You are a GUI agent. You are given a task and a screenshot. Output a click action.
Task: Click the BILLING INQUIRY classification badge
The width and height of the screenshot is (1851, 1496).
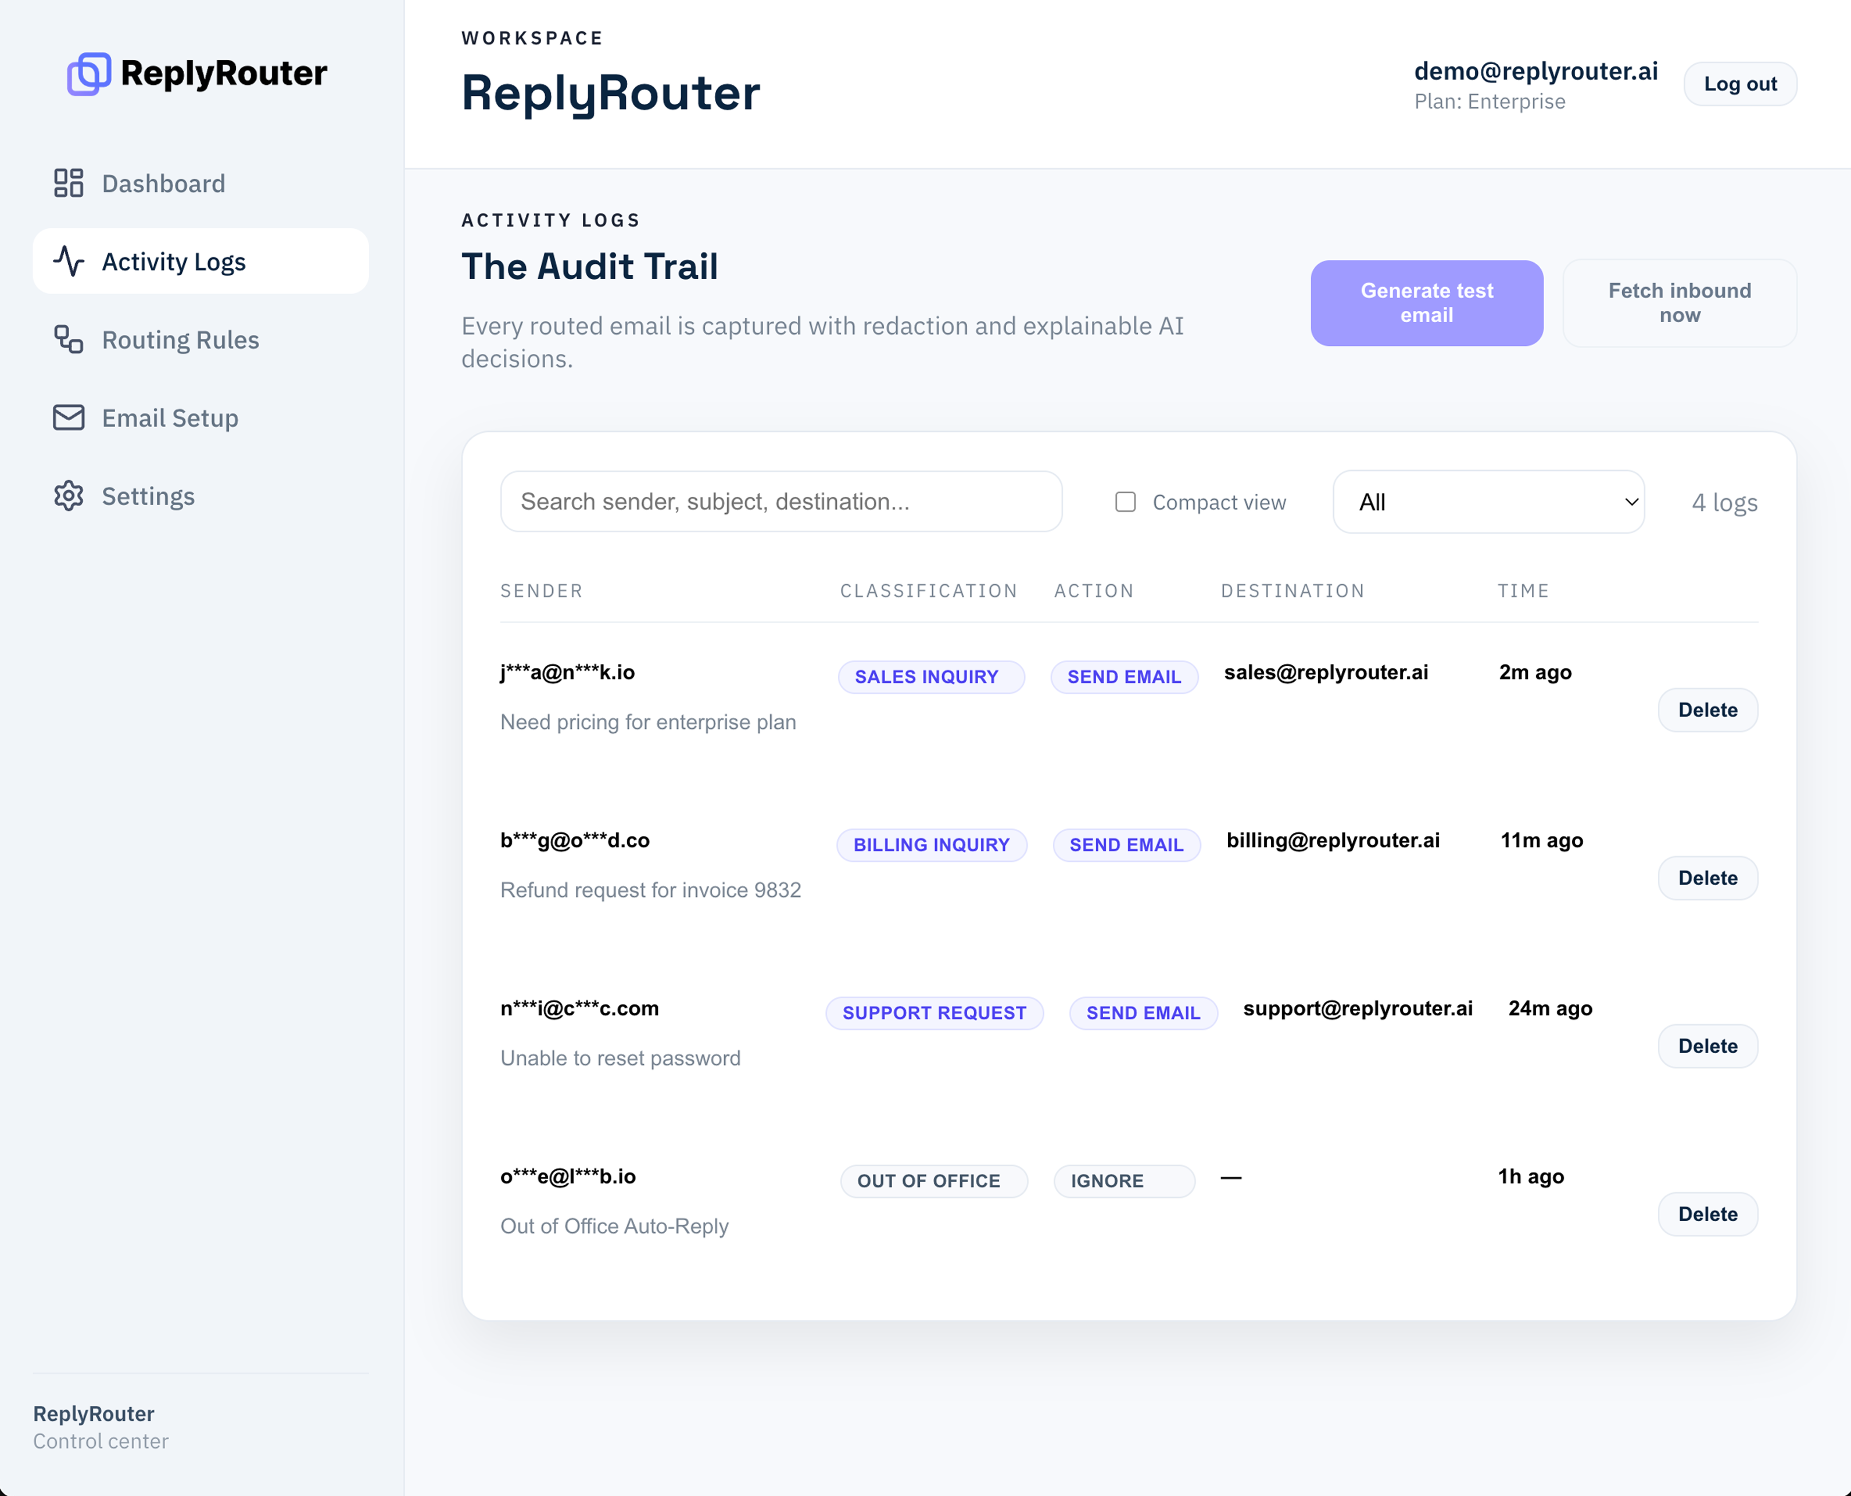pos(932,844)
